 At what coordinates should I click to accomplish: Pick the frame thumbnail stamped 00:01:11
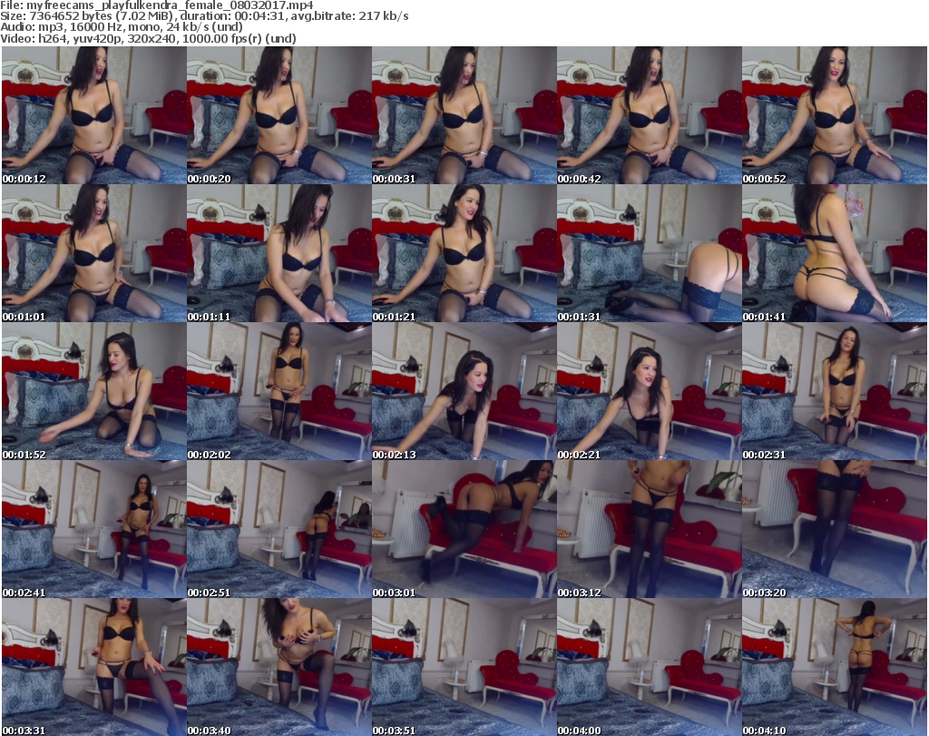point(279,253)
